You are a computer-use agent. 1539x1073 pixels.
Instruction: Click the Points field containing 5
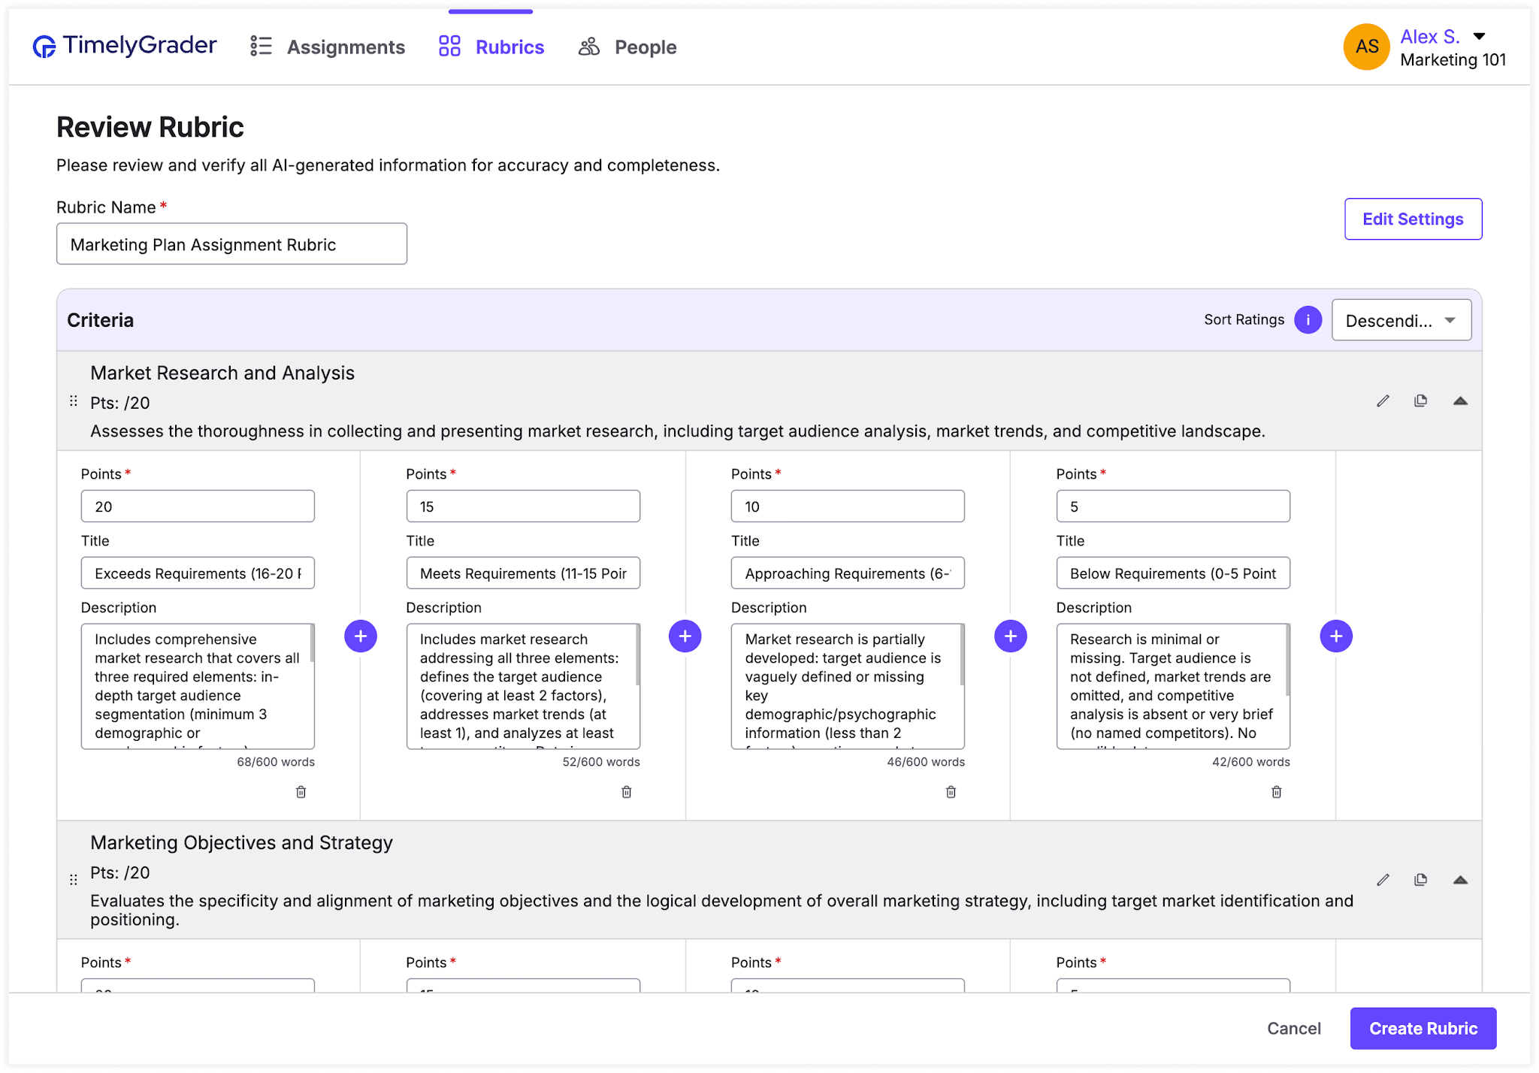(1173, 506)
